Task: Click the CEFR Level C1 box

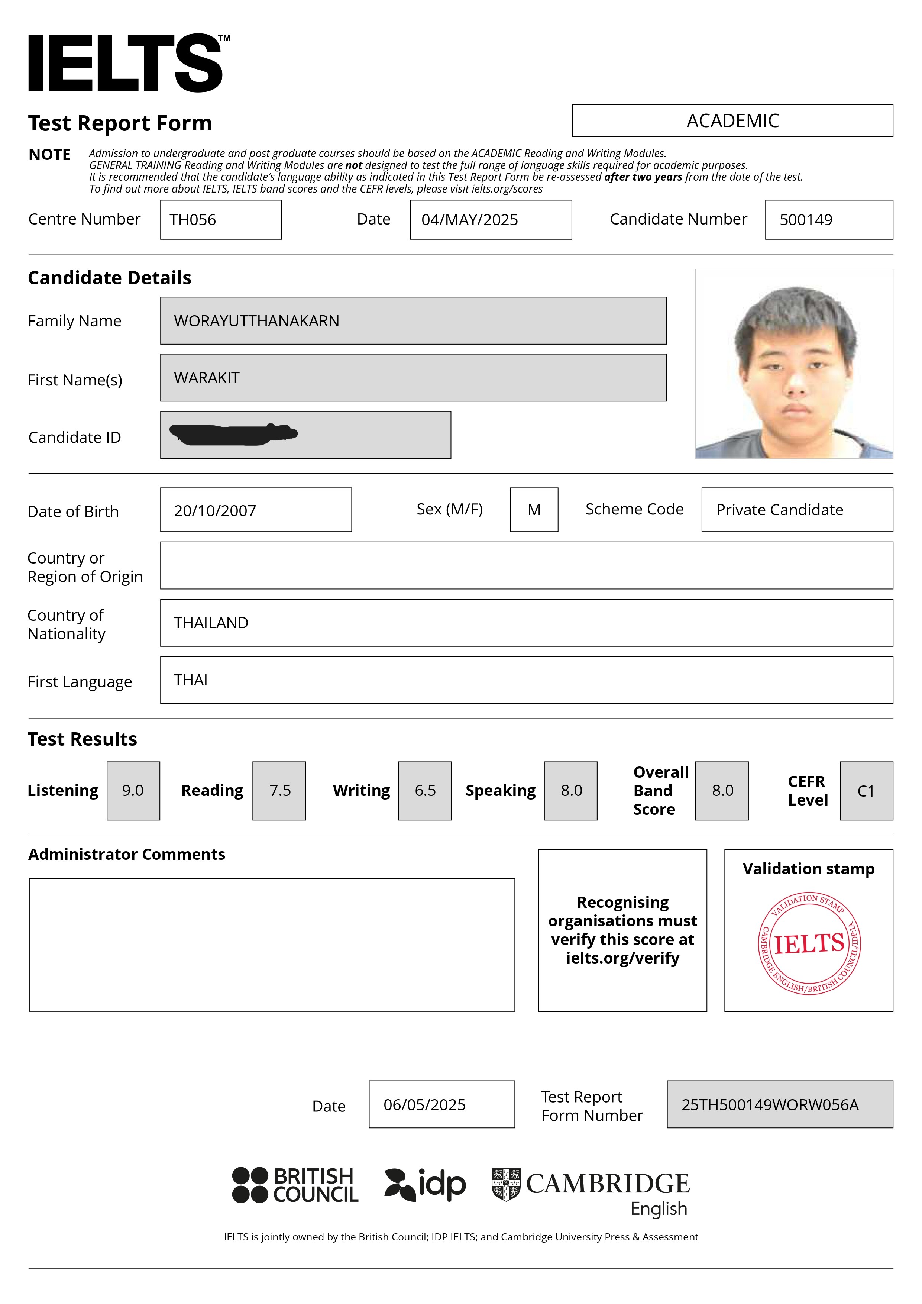Action: pos(866,791)
